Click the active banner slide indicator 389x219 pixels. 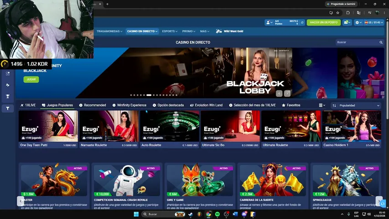(x=149, y=95)
